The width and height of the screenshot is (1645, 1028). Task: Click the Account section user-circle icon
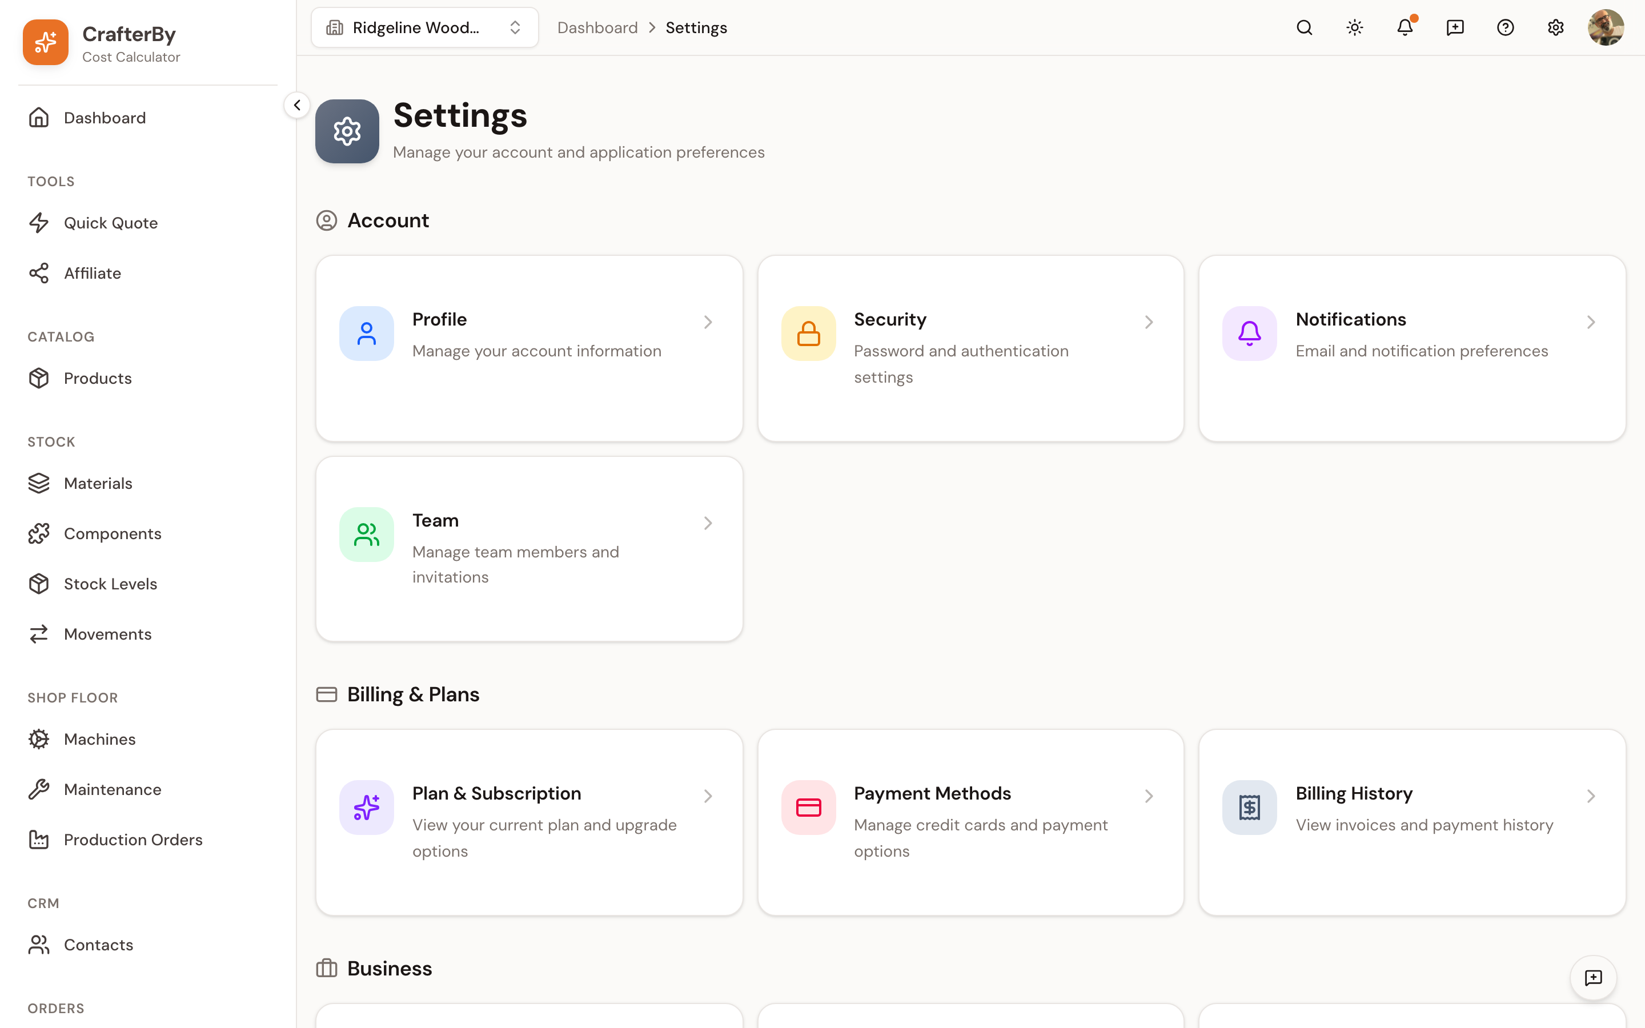click(326, 220)
